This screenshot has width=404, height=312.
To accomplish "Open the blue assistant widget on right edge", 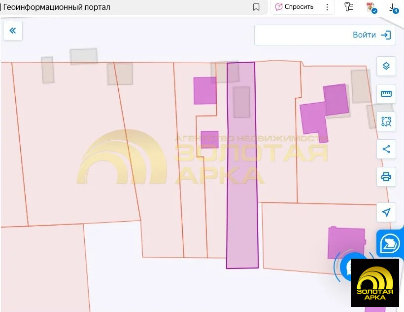I will (390, 243).
